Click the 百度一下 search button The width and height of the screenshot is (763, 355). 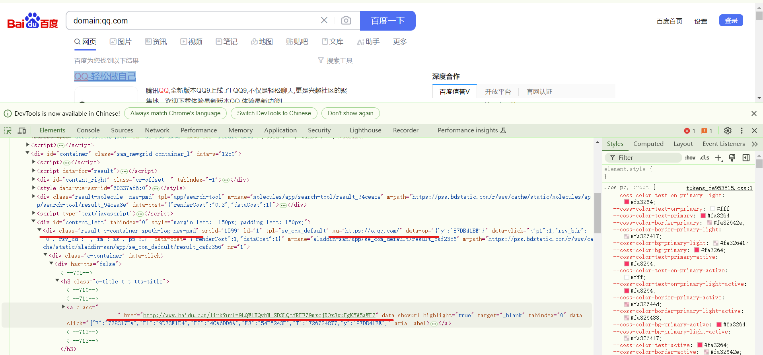point(388,21)
